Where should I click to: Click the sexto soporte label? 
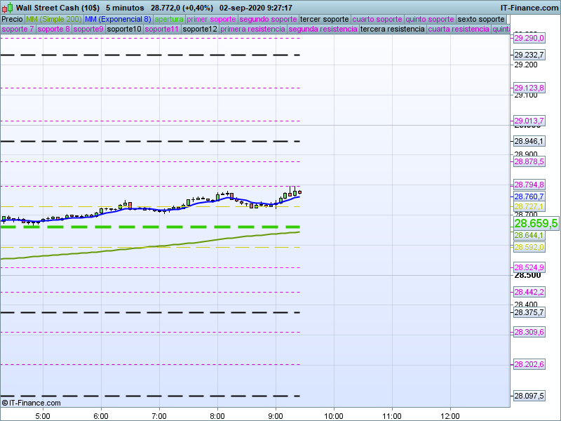[x=480, y=19]
